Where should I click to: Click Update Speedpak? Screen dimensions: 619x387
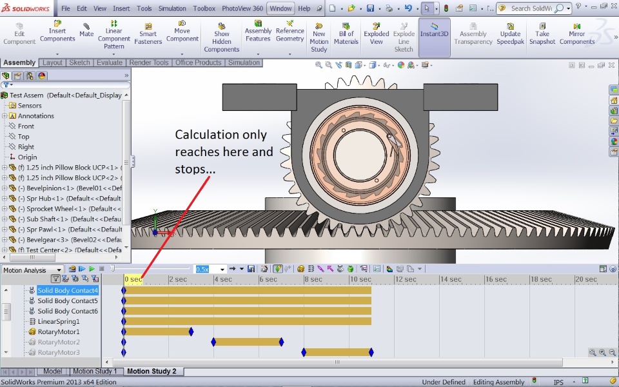[510, 34]
